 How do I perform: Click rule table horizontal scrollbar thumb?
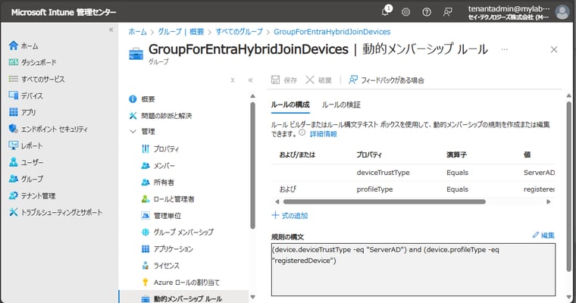coord(384,201)
